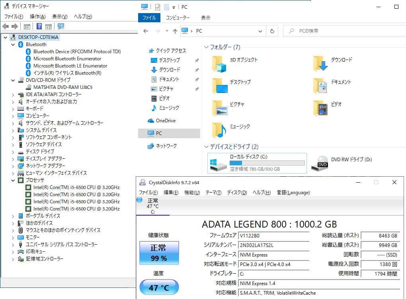Screen dimensions: 406x299
Task: Switch to the 表示 tab in Explorer ribbon
Action: click(x=206, y=17)
